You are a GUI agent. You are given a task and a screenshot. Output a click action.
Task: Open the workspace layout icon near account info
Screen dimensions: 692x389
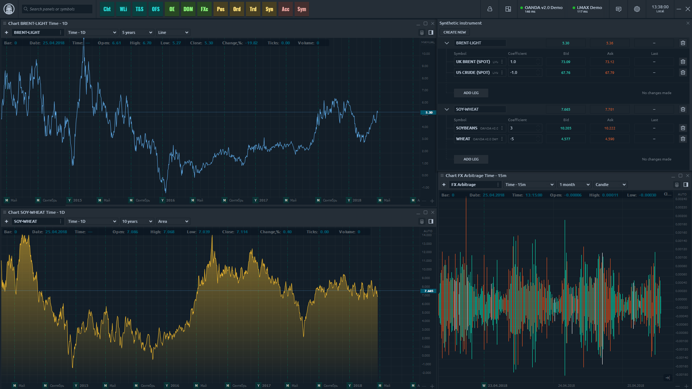point(508,9)
